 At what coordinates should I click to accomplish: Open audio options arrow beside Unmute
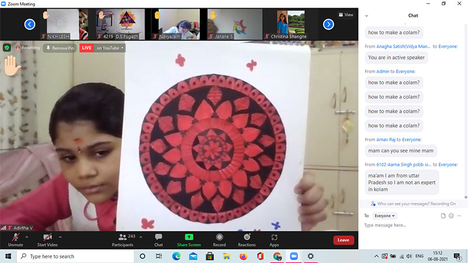pos(26,237)
